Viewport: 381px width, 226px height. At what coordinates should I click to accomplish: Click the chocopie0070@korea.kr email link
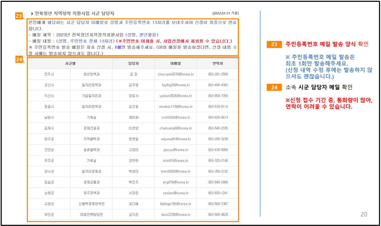176,74
